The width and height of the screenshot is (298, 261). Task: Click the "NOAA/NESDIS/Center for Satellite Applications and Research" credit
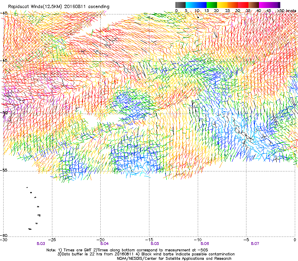[x=174, y=259]
